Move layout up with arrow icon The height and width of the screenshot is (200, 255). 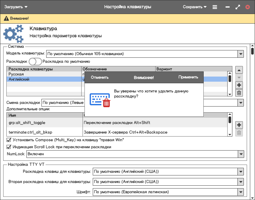pos(239,70)
